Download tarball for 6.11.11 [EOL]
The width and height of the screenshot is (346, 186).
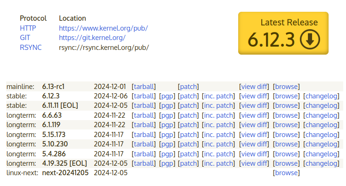tap(144, 105)
